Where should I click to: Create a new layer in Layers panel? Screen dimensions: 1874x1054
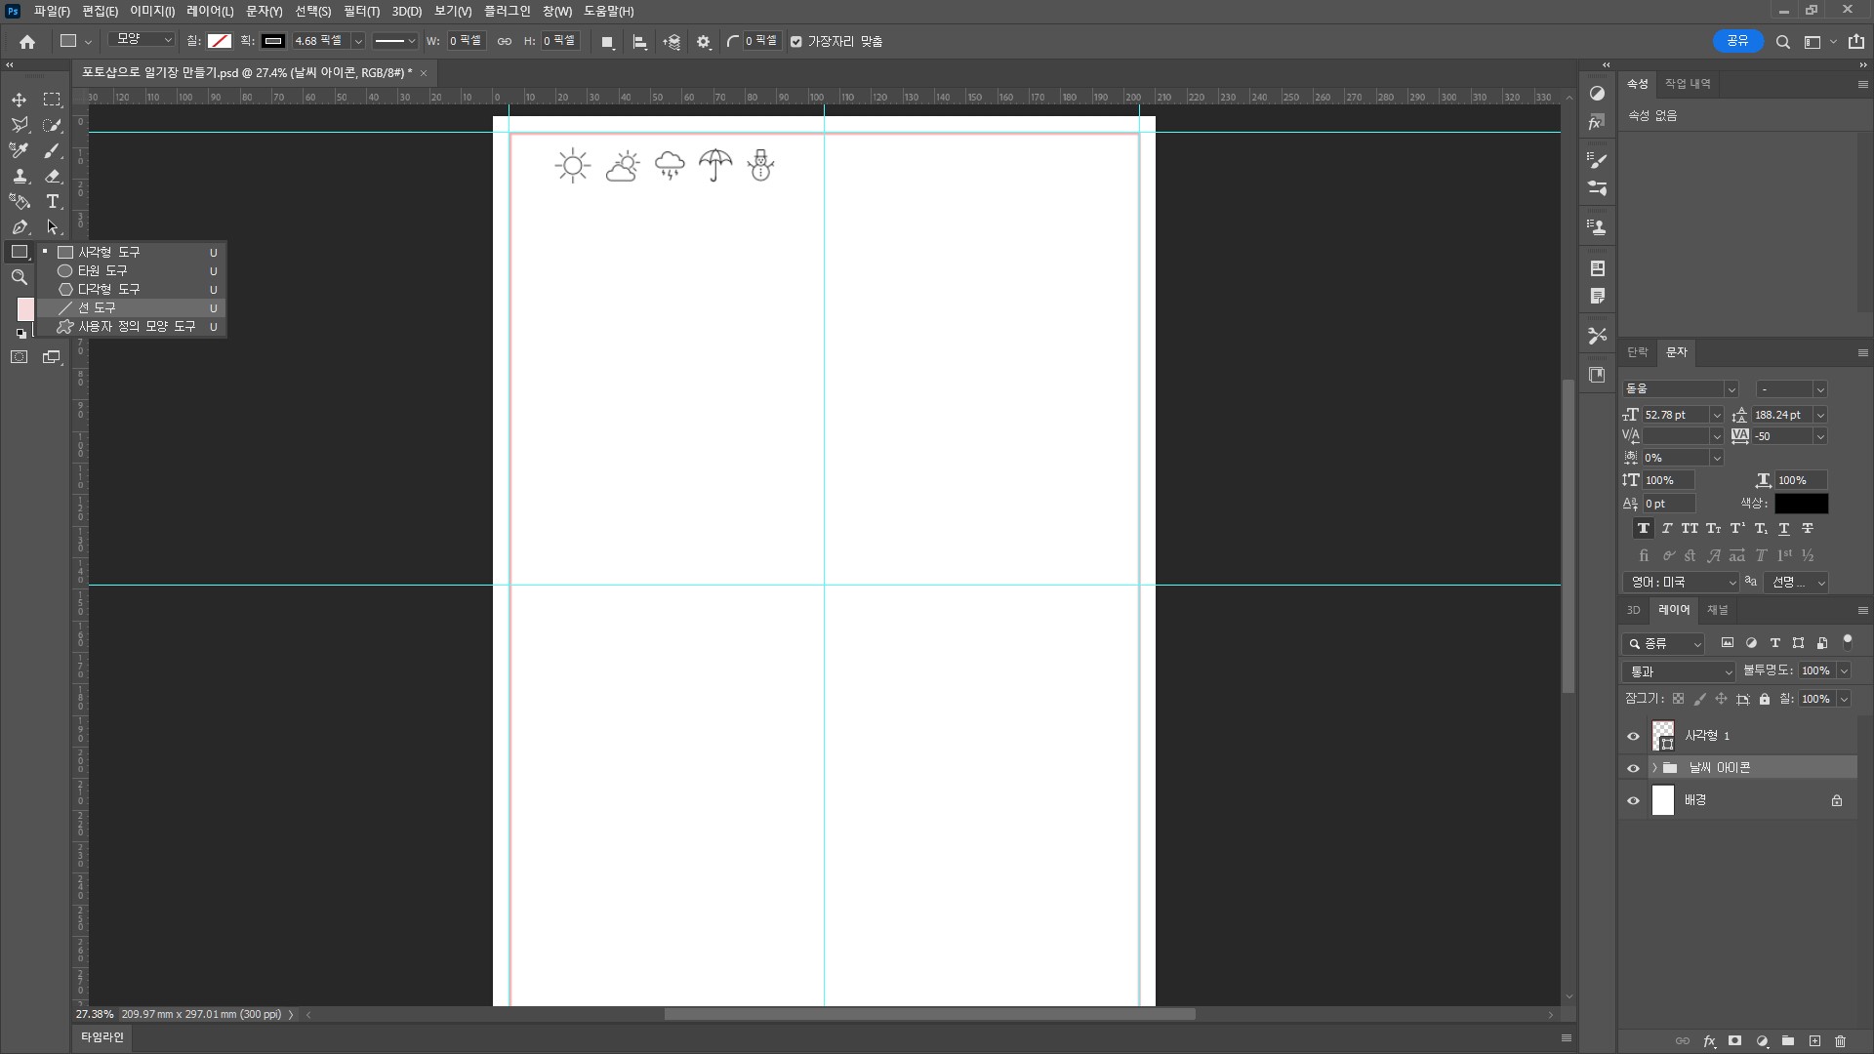point(1814,1041)
